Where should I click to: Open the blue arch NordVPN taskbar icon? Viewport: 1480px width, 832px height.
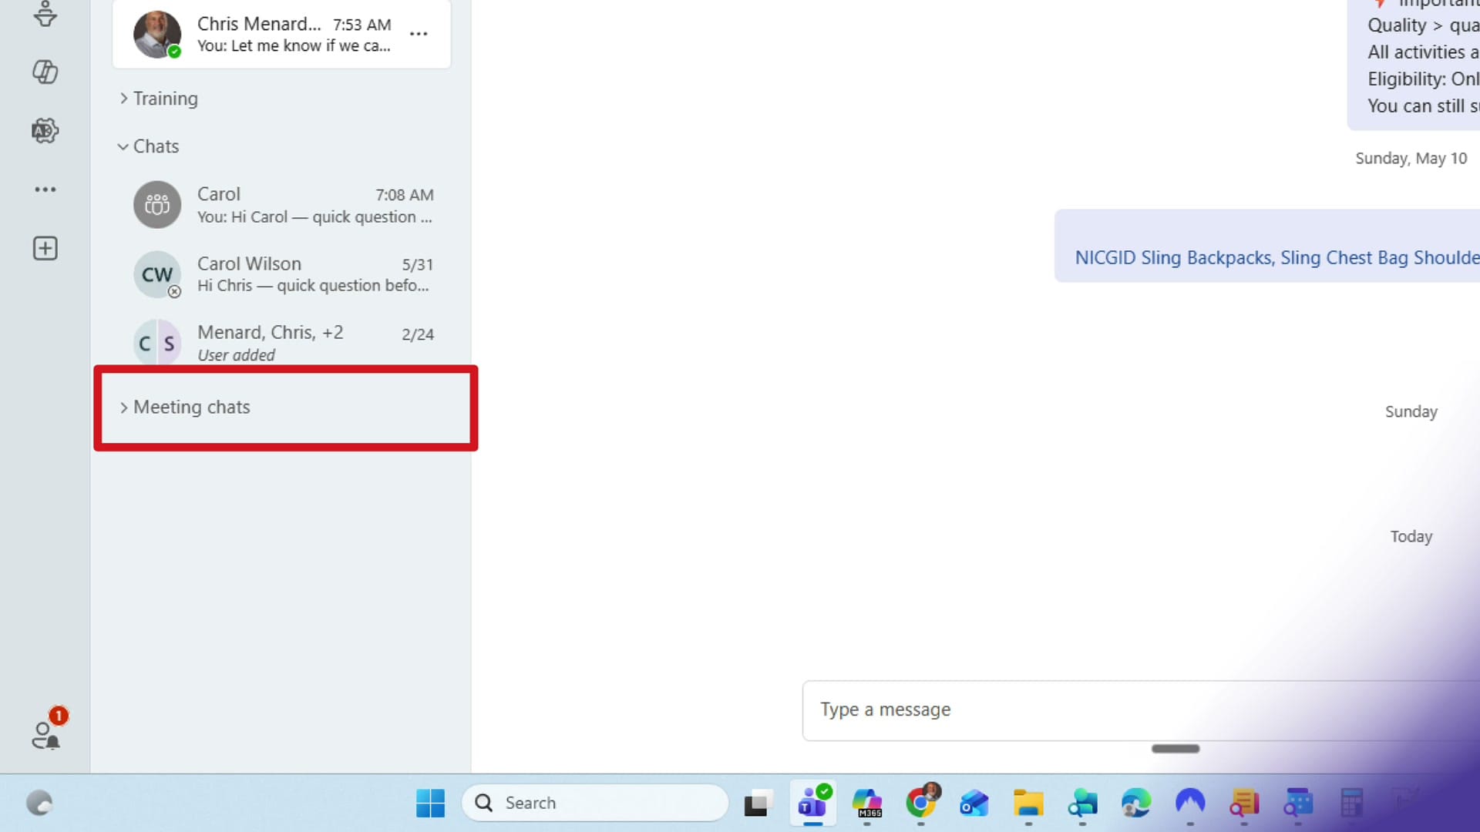[x=1190, y=803]
